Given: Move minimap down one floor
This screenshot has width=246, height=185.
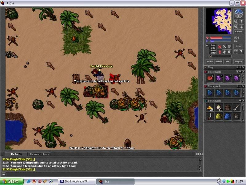Looking at the screenshot, I should coord(241,27).
